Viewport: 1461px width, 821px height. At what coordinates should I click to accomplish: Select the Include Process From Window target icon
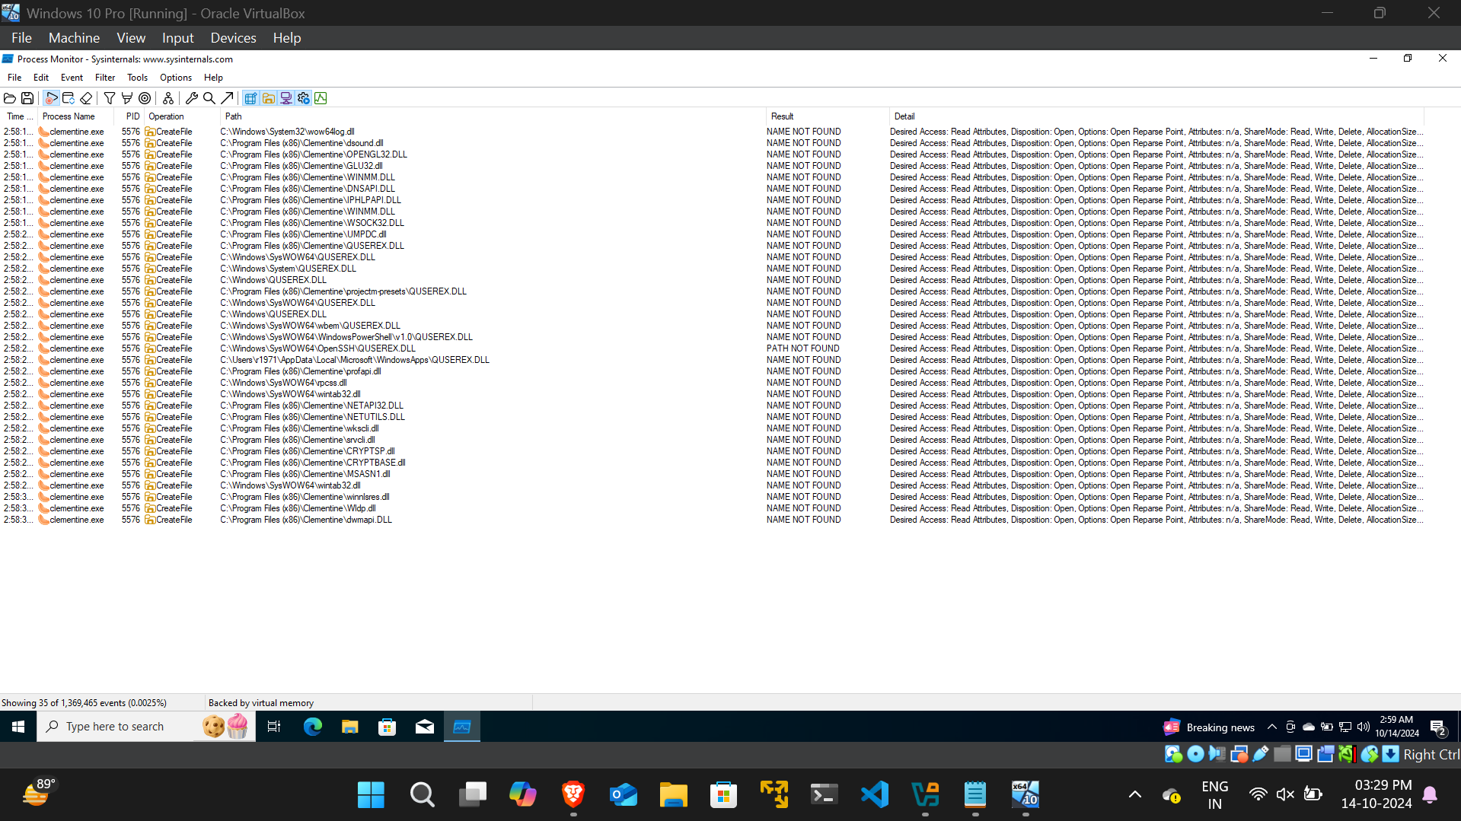point(145,98)
